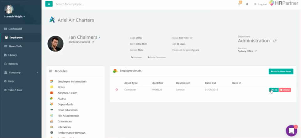The height and width of the screenshot is (138, 301).
Task: Open the Reports sidebar menu item
Action: 13,64
